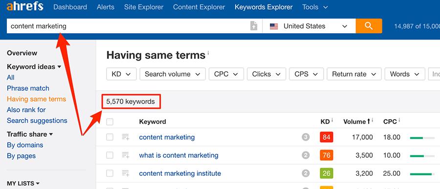Open the what is content marketing keyword link
Viewport: 440px width, 189px height.
click(179, 155)
